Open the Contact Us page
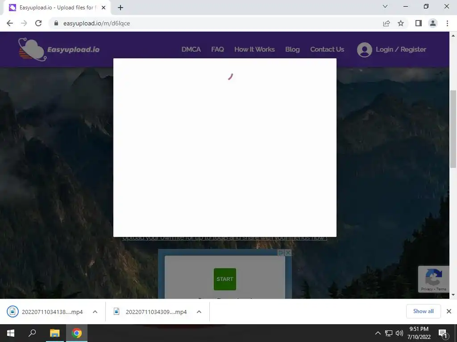The image size is (457, 342). (x=327, y=49)
